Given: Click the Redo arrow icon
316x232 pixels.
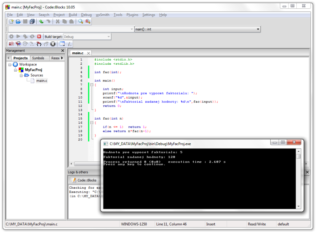Looking at the screenshot, I should point(48,21).
